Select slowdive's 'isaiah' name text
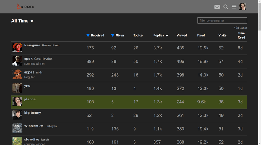Image resolution: width=261 pixels, height=145 pixels. click(45, 140)
